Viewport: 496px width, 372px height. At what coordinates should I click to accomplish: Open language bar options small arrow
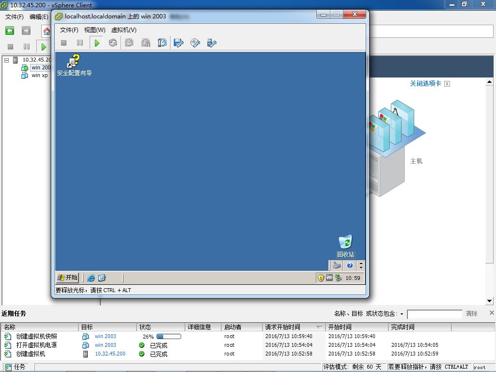coord(361,268)
